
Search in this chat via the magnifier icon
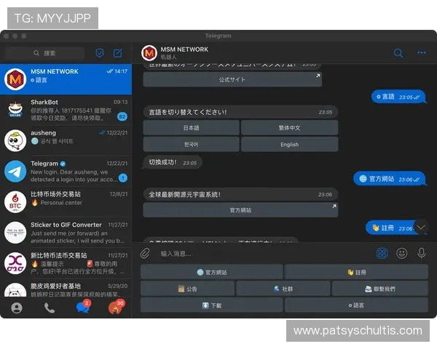click(398, 53)
